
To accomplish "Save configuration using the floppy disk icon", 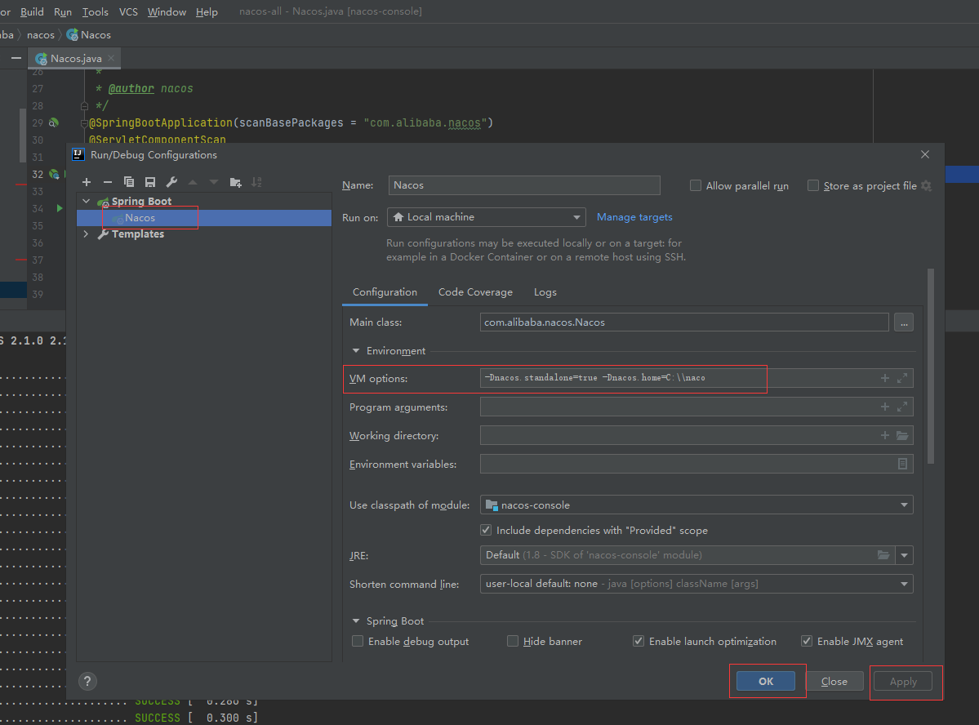I will point(150,182).
